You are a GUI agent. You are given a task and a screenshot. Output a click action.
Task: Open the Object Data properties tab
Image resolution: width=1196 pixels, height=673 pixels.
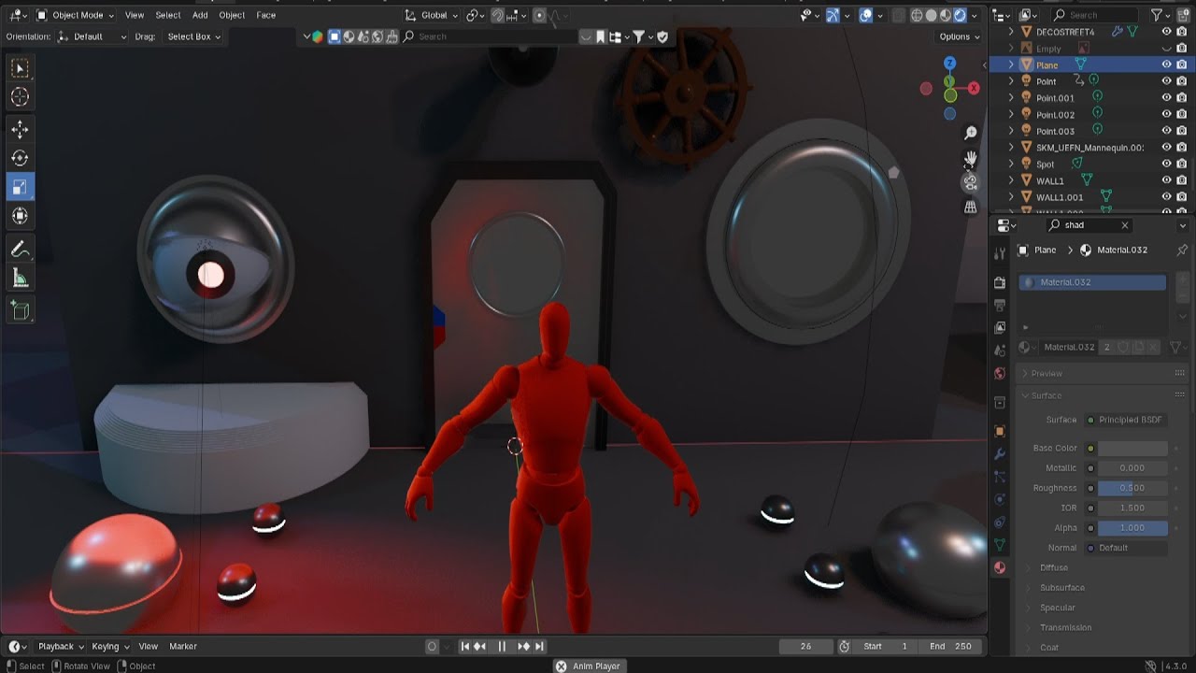[1000, 544]
